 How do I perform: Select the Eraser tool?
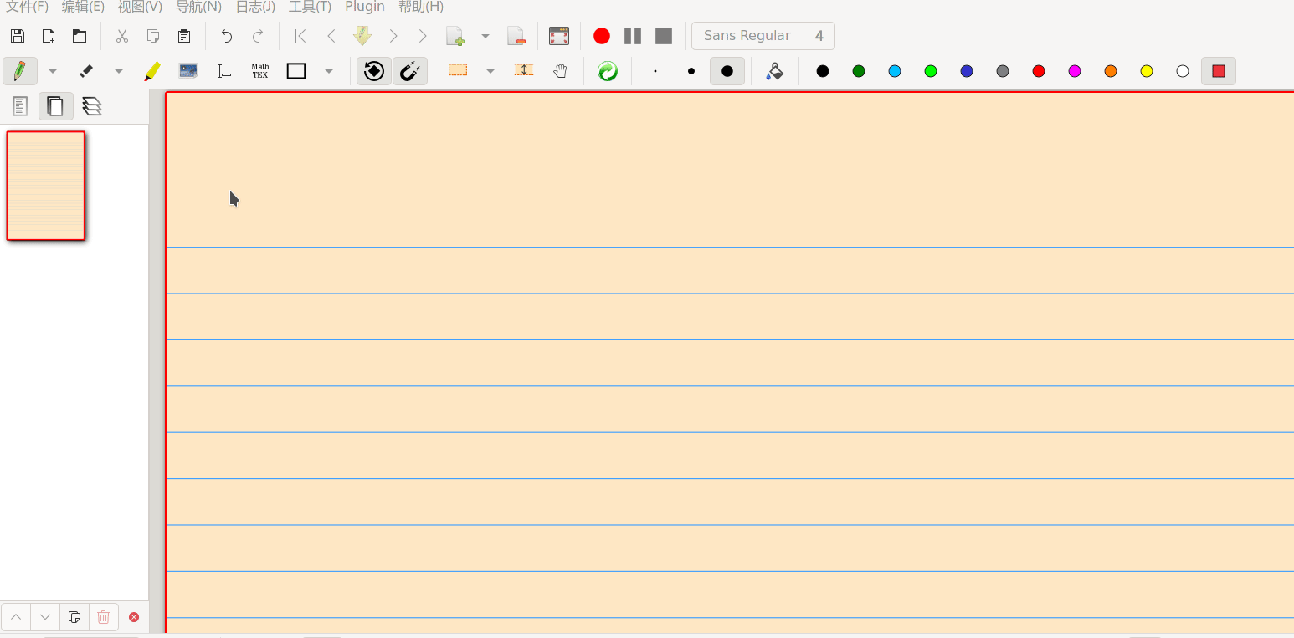[x=85, y=71]
